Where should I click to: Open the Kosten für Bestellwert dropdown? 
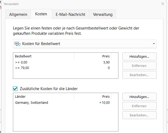point(84,44)
